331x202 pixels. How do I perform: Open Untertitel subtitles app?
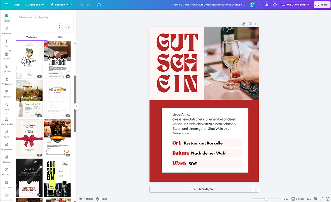pos(6,172)
